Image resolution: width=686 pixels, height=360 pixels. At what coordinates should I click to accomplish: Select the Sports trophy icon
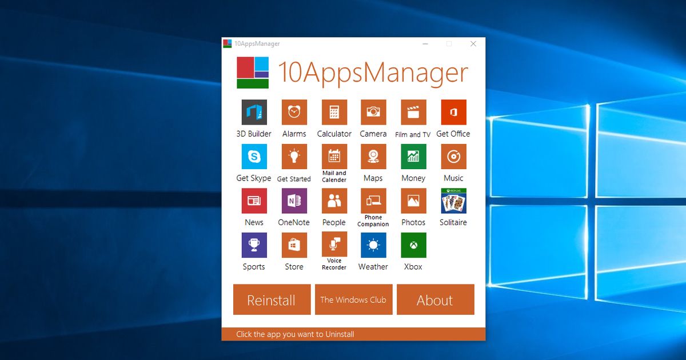pos(254,245)
